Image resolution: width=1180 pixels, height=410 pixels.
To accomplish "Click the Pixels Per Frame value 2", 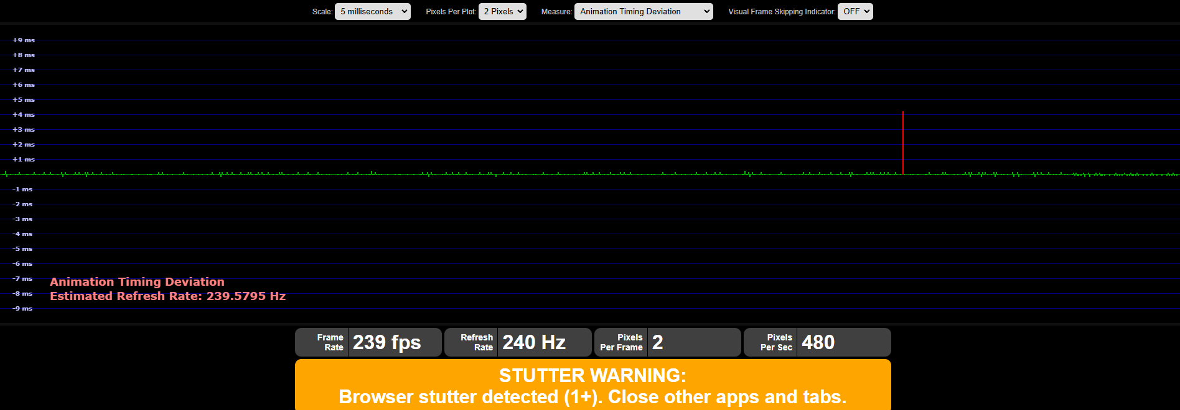I will coord(658,342).
